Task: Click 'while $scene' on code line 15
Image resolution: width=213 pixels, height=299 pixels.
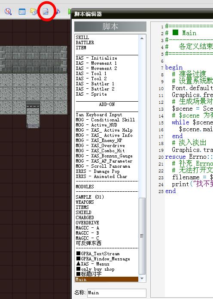Action: point(192,122)
